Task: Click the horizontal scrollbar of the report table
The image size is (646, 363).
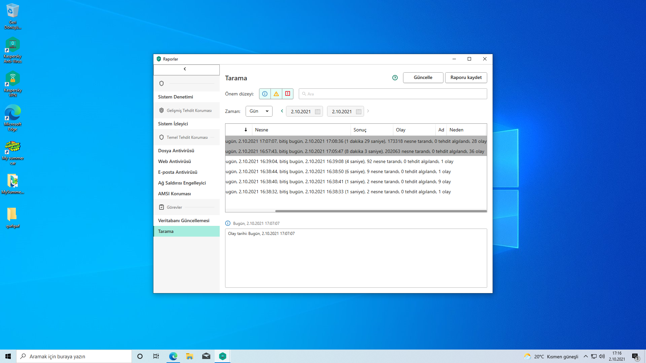Action: tap(380, 211)
